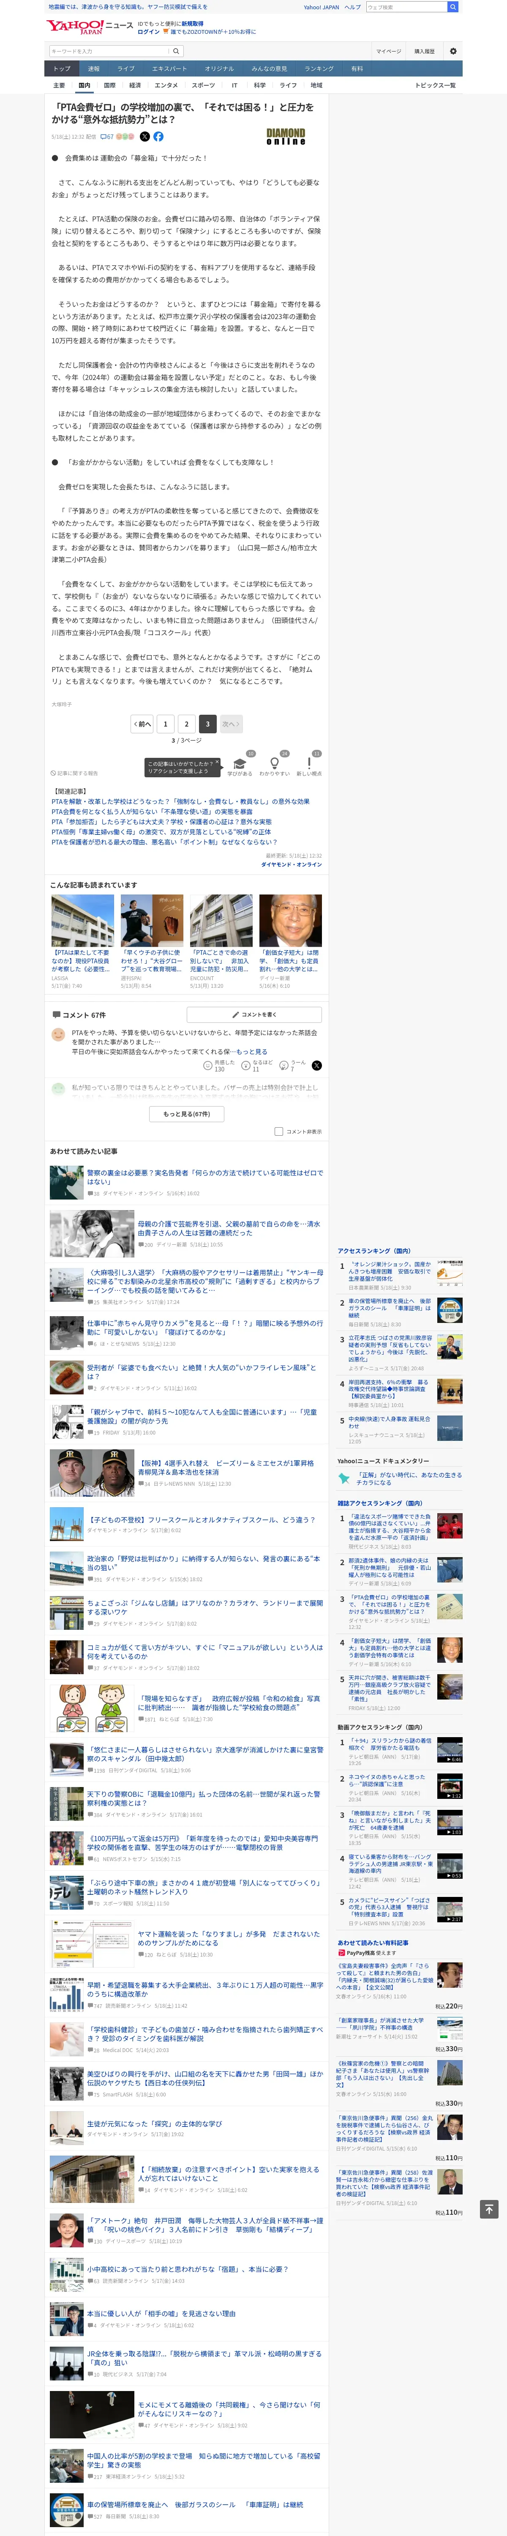Open the ランキング navigation tab
This screenshot has height=2536, width=507.
[319, 69]
